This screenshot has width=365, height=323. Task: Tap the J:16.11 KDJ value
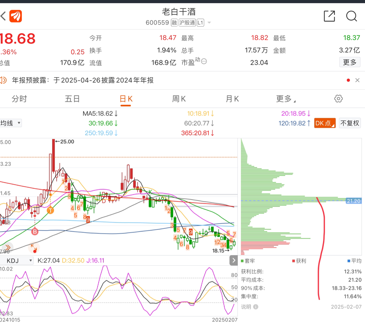pos(95,260)
